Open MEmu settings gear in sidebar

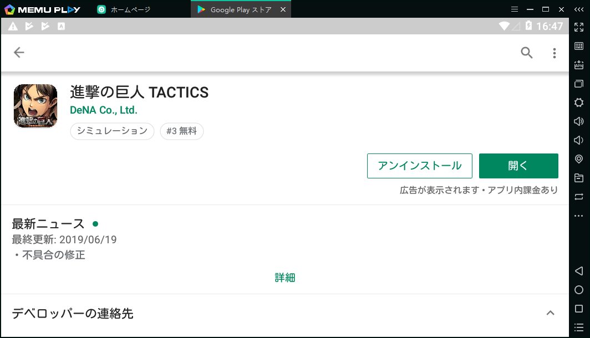579,103
